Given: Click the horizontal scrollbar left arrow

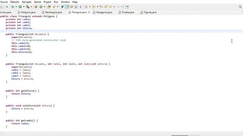Looking at the screenshot, I should (x=2, y=133).
